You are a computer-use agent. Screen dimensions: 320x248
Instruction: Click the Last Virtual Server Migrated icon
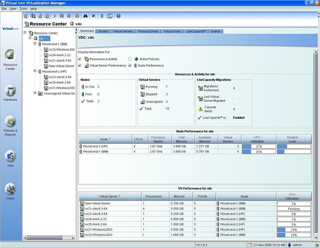point(200,99)
